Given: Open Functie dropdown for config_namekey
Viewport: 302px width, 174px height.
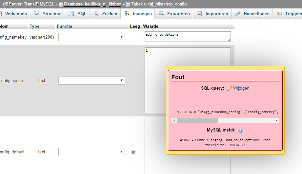Looking at the screenshot, I should 91,37.
